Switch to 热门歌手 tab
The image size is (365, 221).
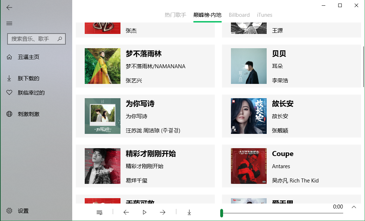coord(176,15)
